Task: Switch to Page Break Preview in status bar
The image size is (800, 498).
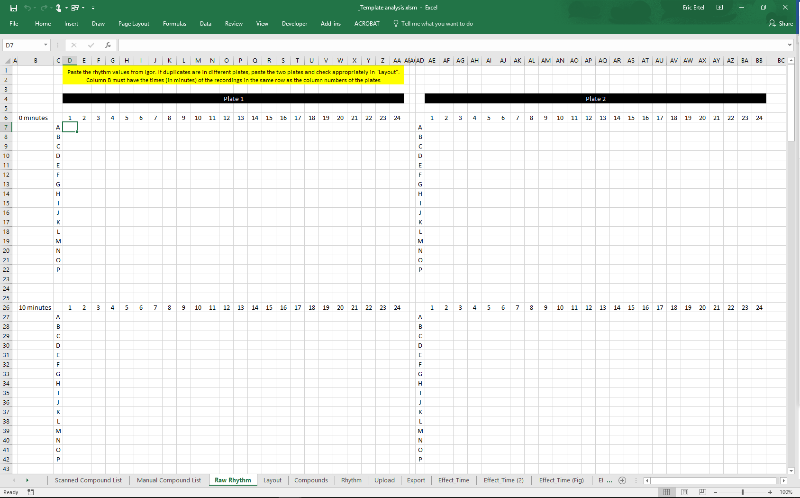Action: click(703, 492)
